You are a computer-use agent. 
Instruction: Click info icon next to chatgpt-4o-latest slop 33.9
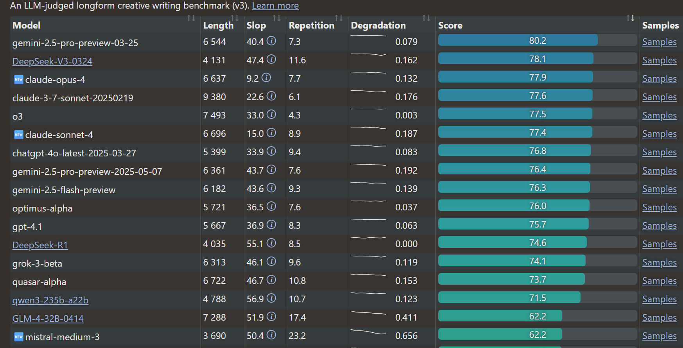tap(271, 151)
